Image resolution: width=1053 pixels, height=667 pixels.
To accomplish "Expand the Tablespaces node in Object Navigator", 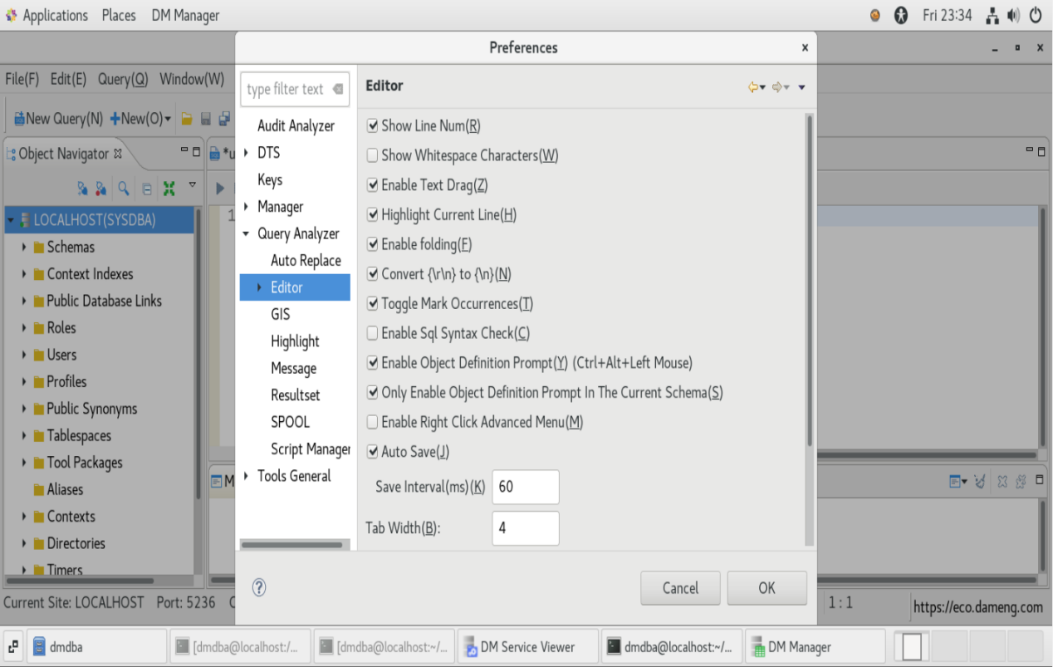I will [x=25, y=436].
